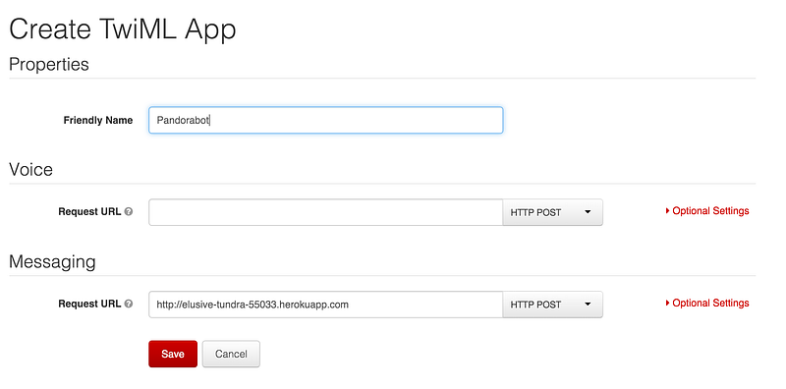Click the caret arrow on the Messaging HTTP POST selector
The image size is (786, 389).
pos(588,305)
